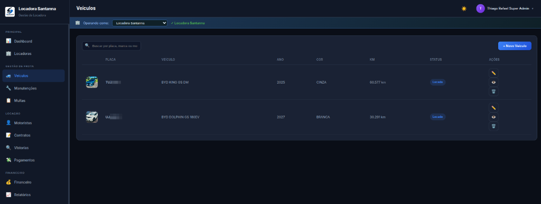Click the Locadoras building icon
The width and height of the screenshot is (541, 204).
tap(8, 53)
